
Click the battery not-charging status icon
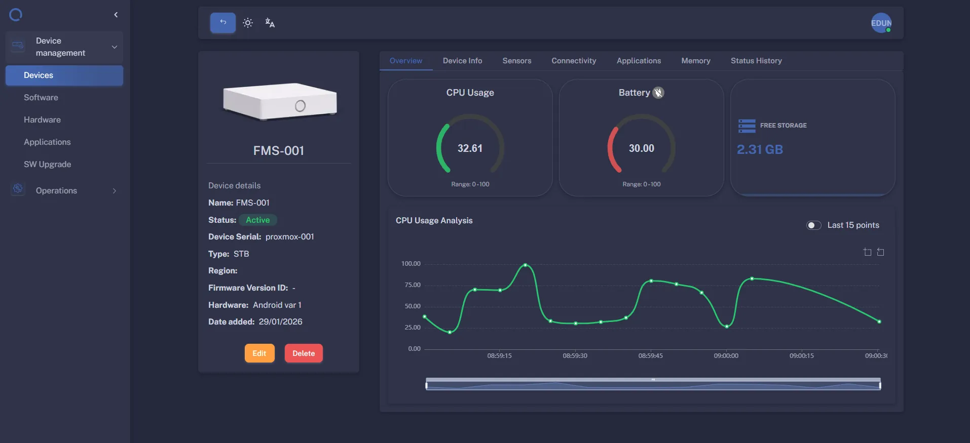click(x=658, y=93)
